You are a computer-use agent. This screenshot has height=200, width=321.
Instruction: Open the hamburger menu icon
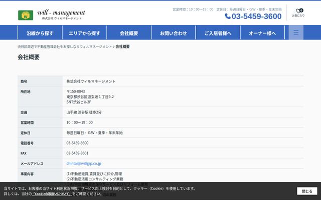pyautogui.click(x=296, y=32)
